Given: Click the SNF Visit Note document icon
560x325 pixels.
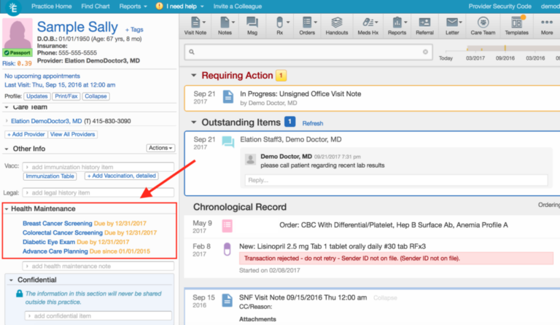Looking at the screenshot, I should (x=227, y=300).
